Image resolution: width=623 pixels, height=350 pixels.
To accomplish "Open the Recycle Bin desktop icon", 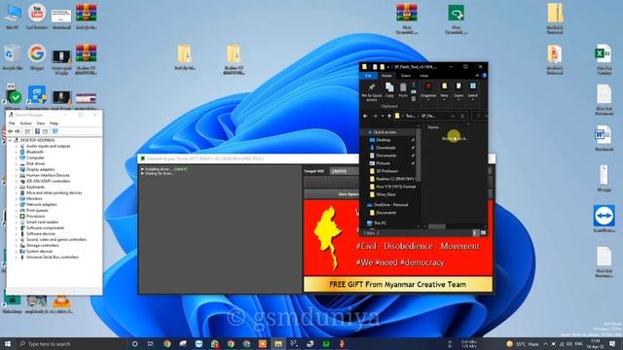I will click(12, 56).
